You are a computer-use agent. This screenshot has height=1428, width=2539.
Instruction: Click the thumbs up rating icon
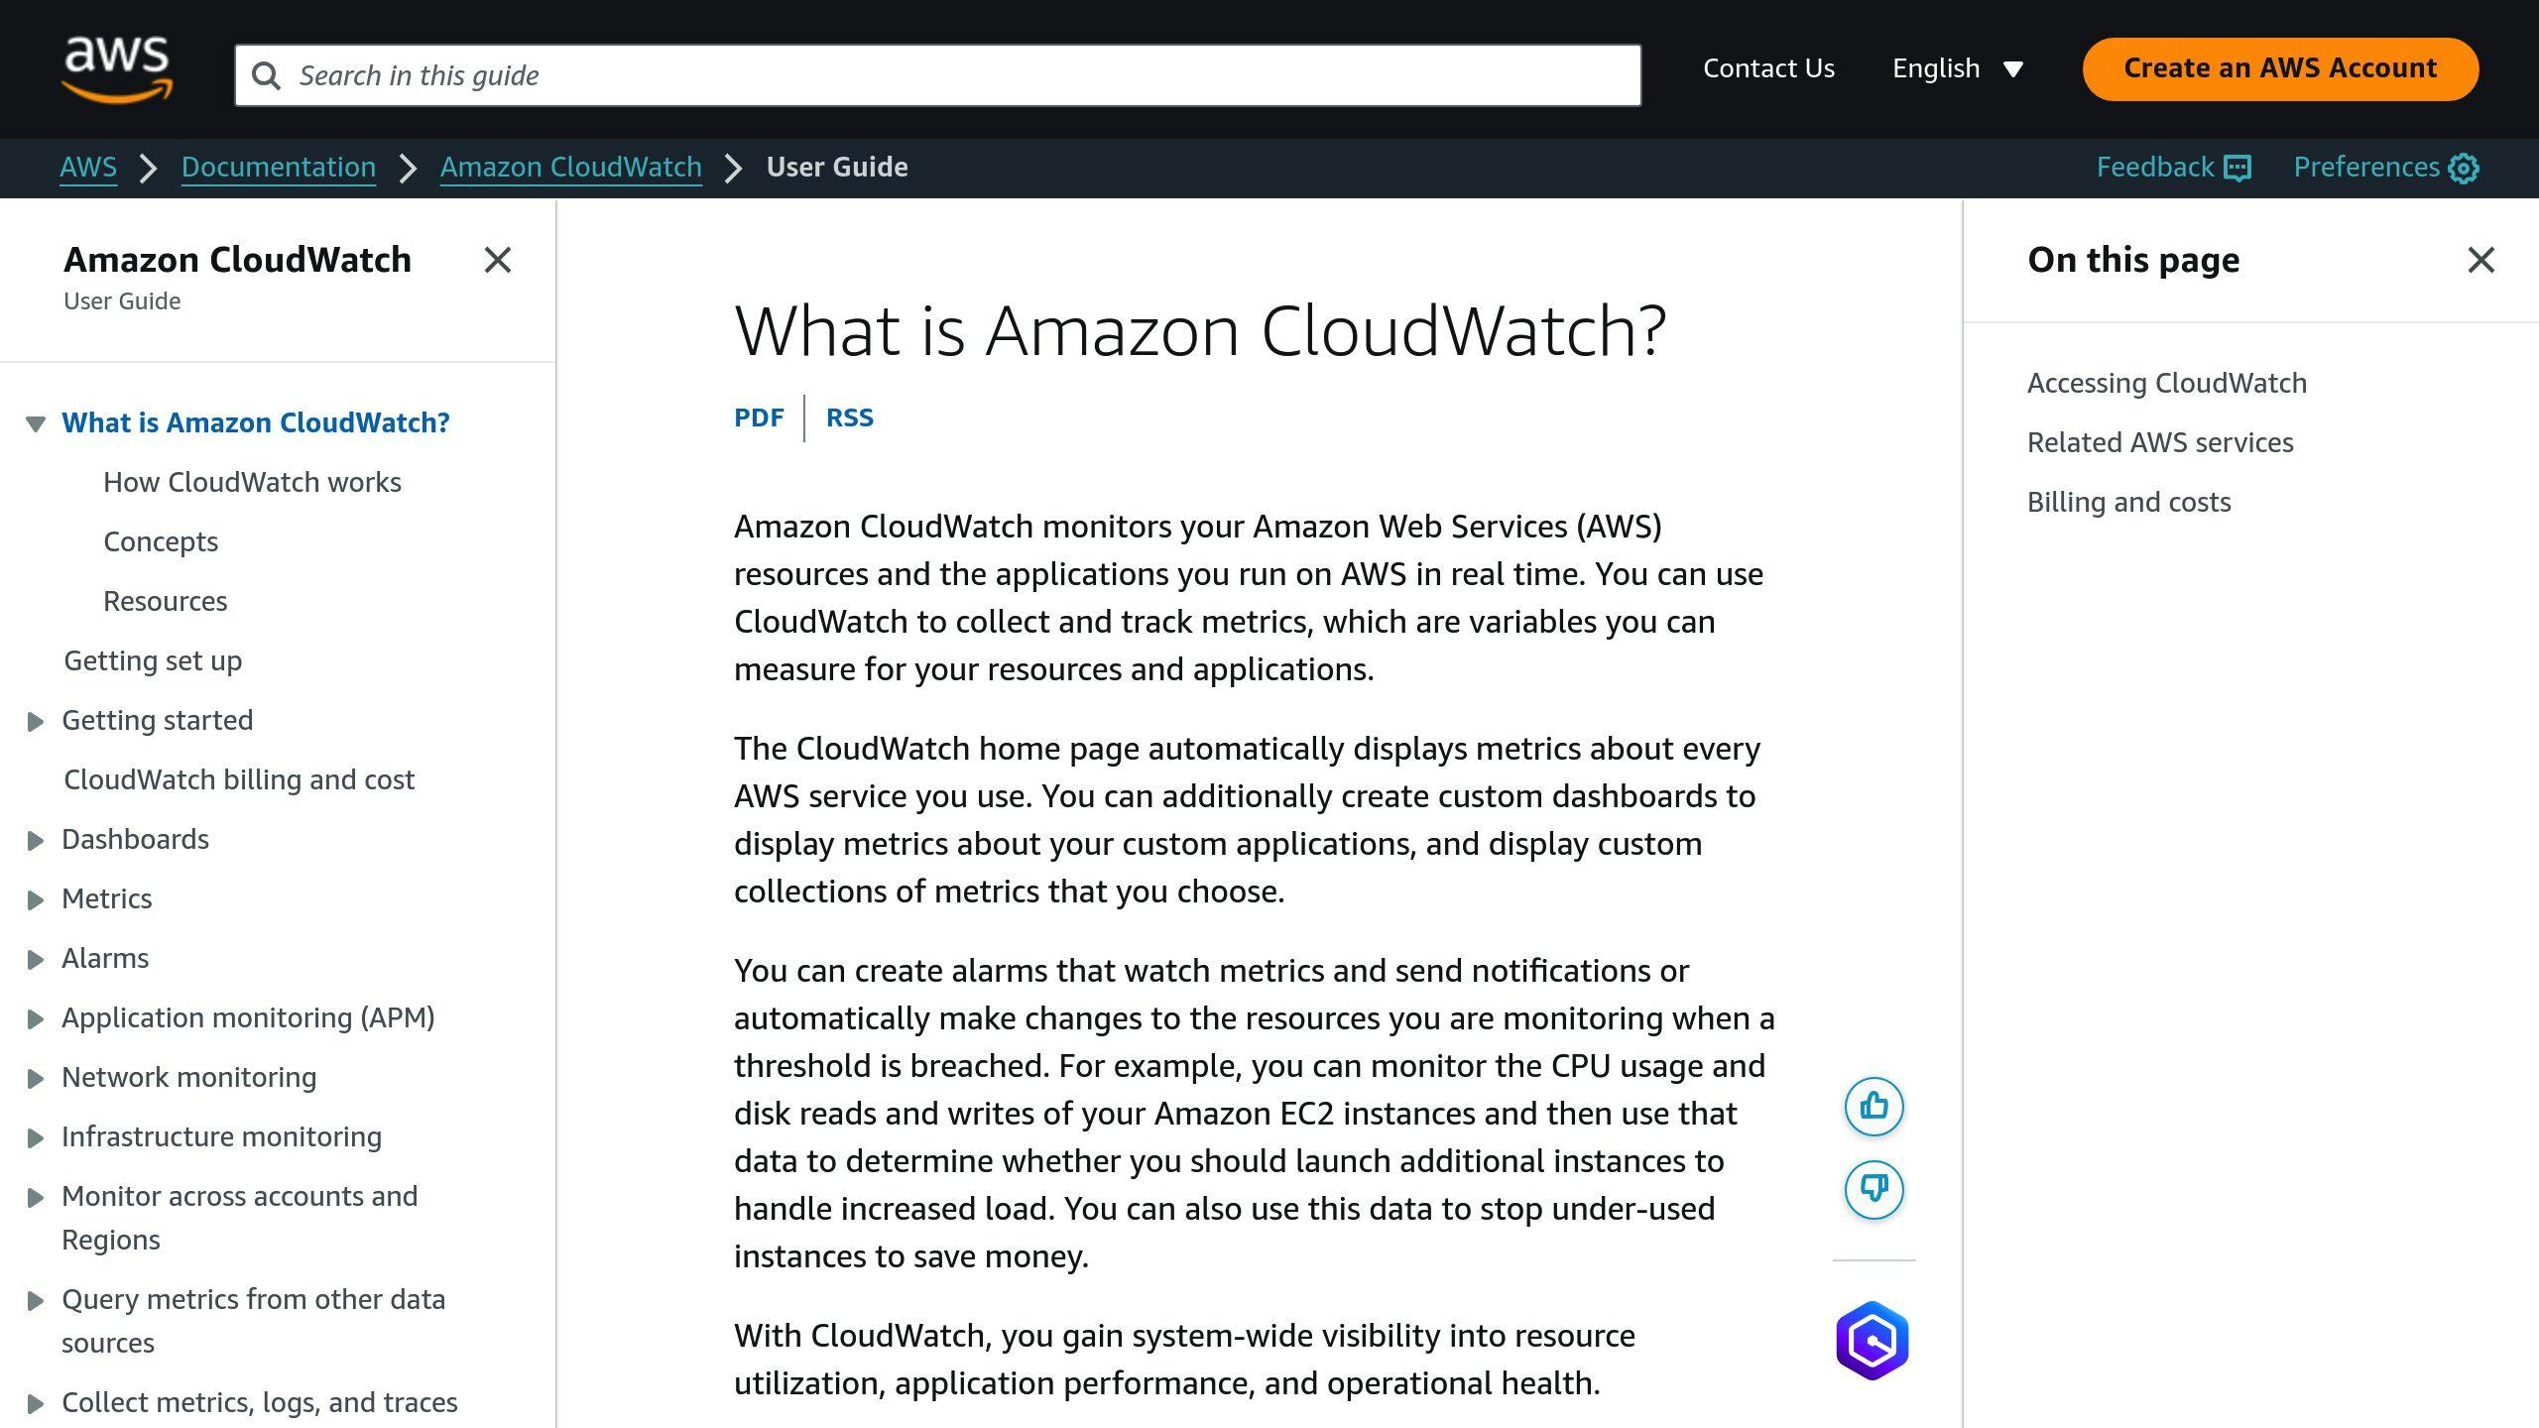pos(1873,1104)
